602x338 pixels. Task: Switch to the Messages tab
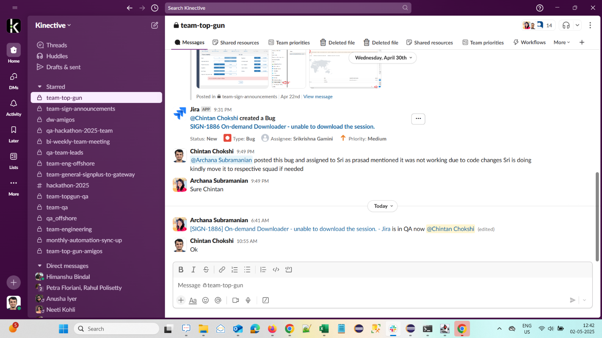[190, 42]
